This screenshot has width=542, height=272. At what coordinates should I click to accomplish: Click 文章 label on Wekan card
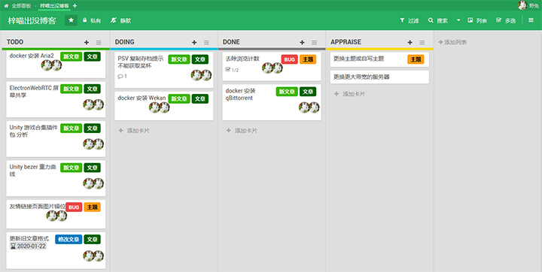(200, 98)
